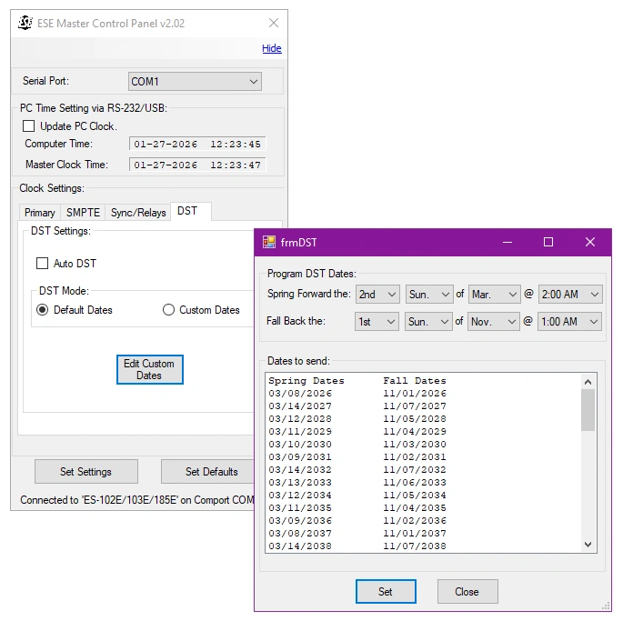This screenshot has width=623, height=621.
Task: Click the scrollbar thumb in Dates to send
Action: tap(588, 410)
